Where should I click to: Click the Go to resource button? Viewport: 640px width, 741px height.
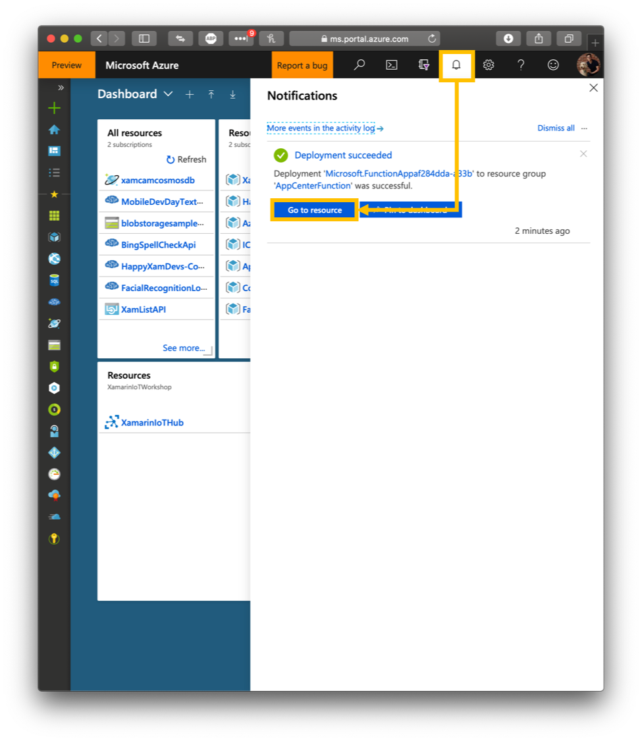(315, 210)
